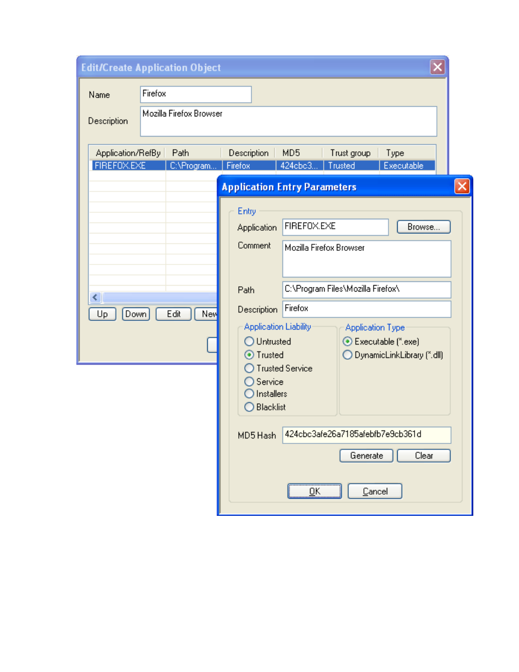The height and width of the screenshot is (672, 519).
Task: Click the Name field in Edit/Create window
Action: point(196,94)
